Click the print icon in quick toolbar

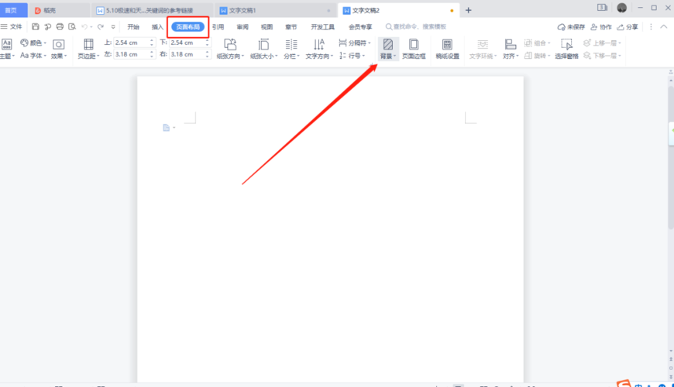coord(59,26)
